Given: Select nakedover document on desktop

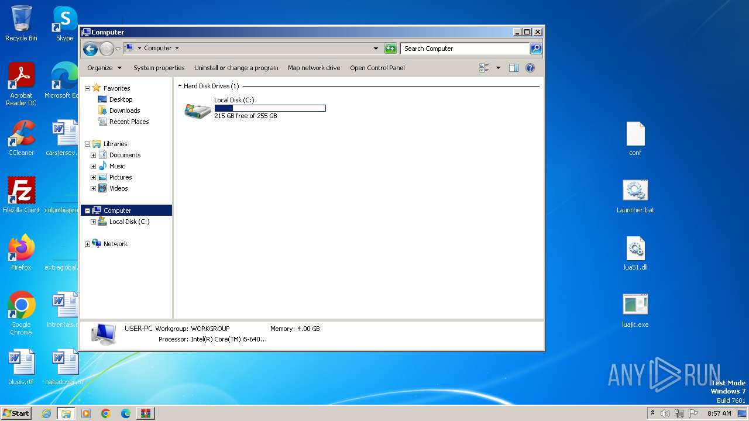Looking at the screenshot, I should click(x=65, y=367).
